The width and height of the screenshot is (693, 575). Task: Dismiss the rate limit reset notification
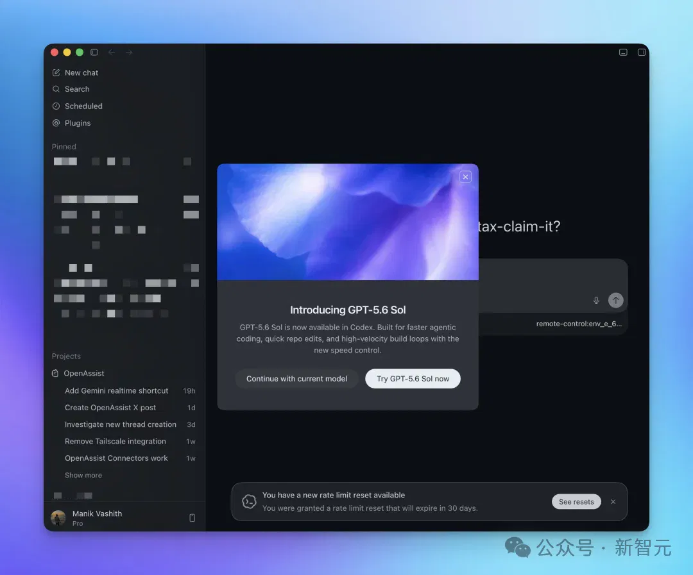point(613,502)
